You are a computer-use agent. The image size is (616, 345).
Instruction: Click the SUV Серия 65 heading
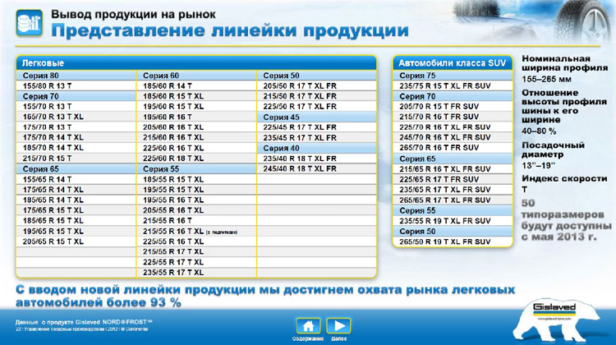point(453,159)
